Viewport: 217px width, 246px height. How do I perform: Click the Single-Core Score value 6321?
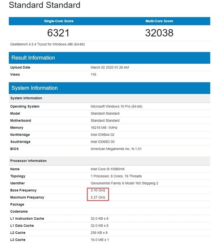point(59,33)
